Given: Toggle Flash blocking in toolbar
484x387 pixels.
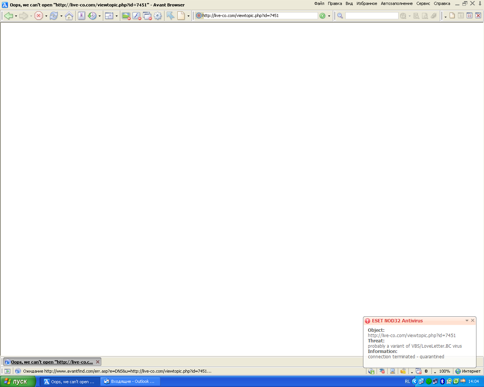Looking at the screenshot, I should click(137, 16).
